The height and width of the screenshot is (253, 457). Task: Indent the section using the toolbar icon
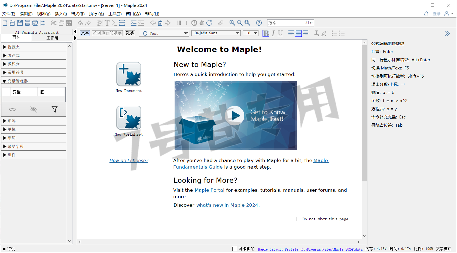(x=133, y=23)
